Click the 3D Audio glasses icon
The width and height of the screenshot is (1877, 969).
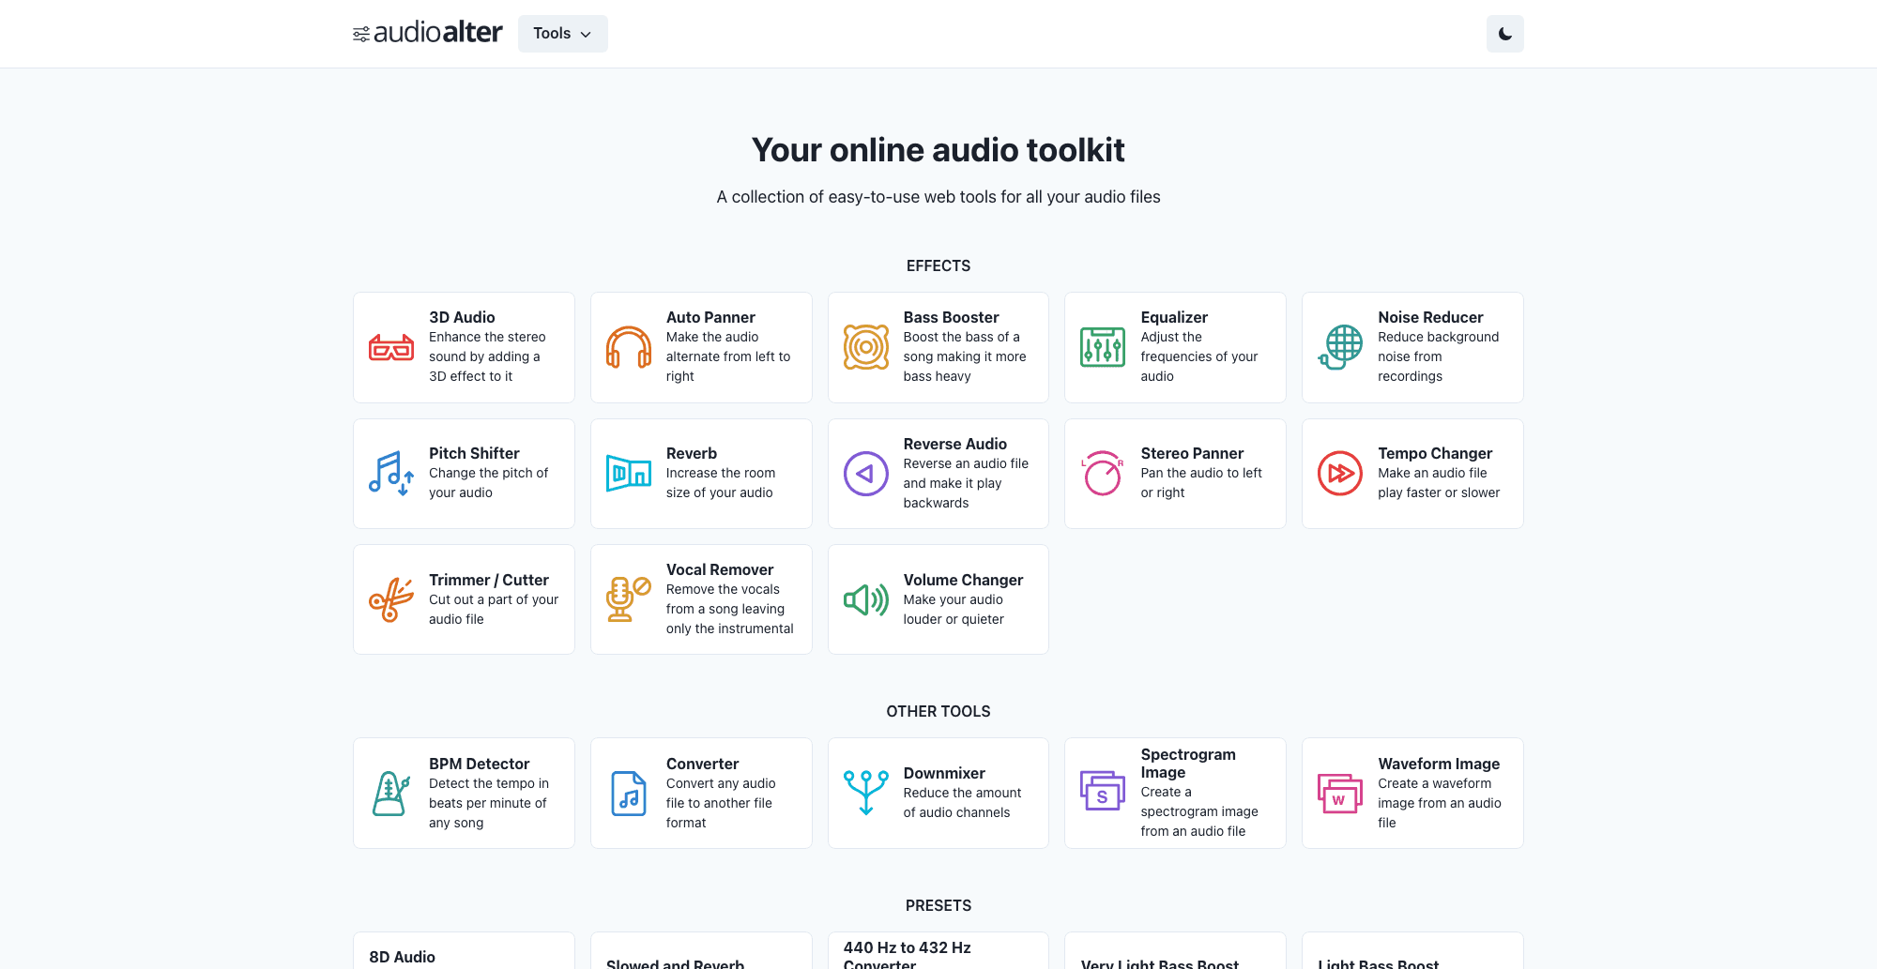coord(391,348)
